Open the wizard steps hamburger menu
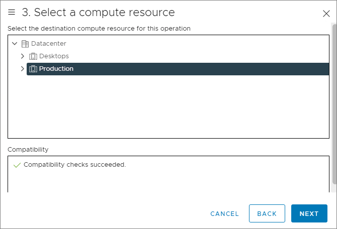 click(12, 12)
